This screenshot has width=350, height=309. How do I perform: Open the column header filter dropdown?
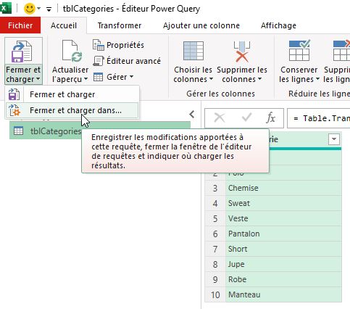334,139
